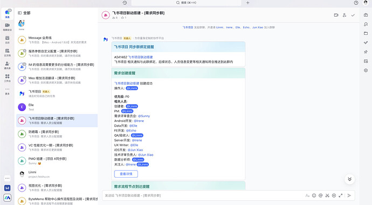The height and width of the screenshot is (205, 372).
Task: Open Video Meetings from the left sidebar
Action: [x=8, y=27]
